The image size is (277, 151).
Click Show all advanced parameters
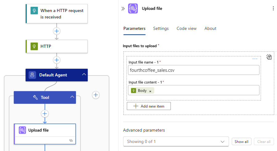pyautogui.click(x=241, y=141)
